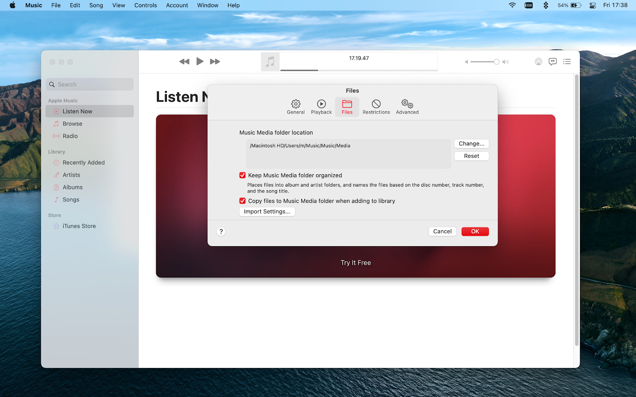Screen dimensions: 636x397
Task: Click the iTunes Store star icon
Action: 56,226
